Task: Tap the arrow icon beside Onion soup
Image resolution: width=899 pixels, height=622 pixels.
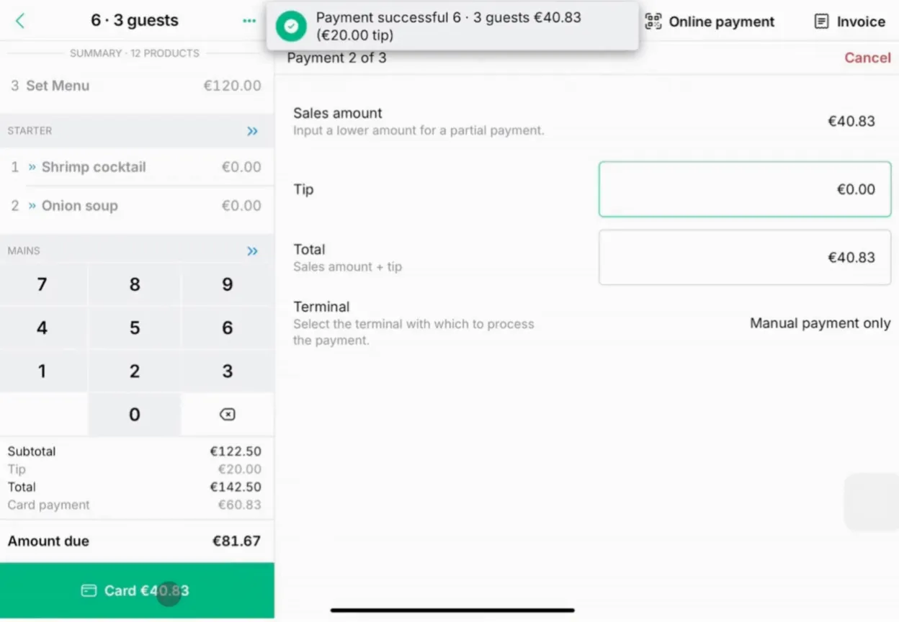Action: point(32,206)
